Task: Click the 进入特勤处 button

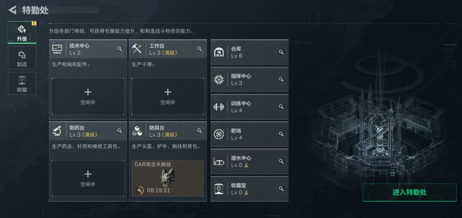Action: coord(409,192)
